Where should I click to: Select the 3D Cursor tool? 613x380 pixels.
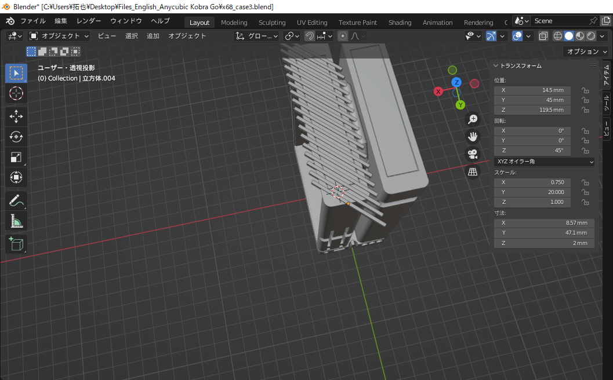(16, 93)
